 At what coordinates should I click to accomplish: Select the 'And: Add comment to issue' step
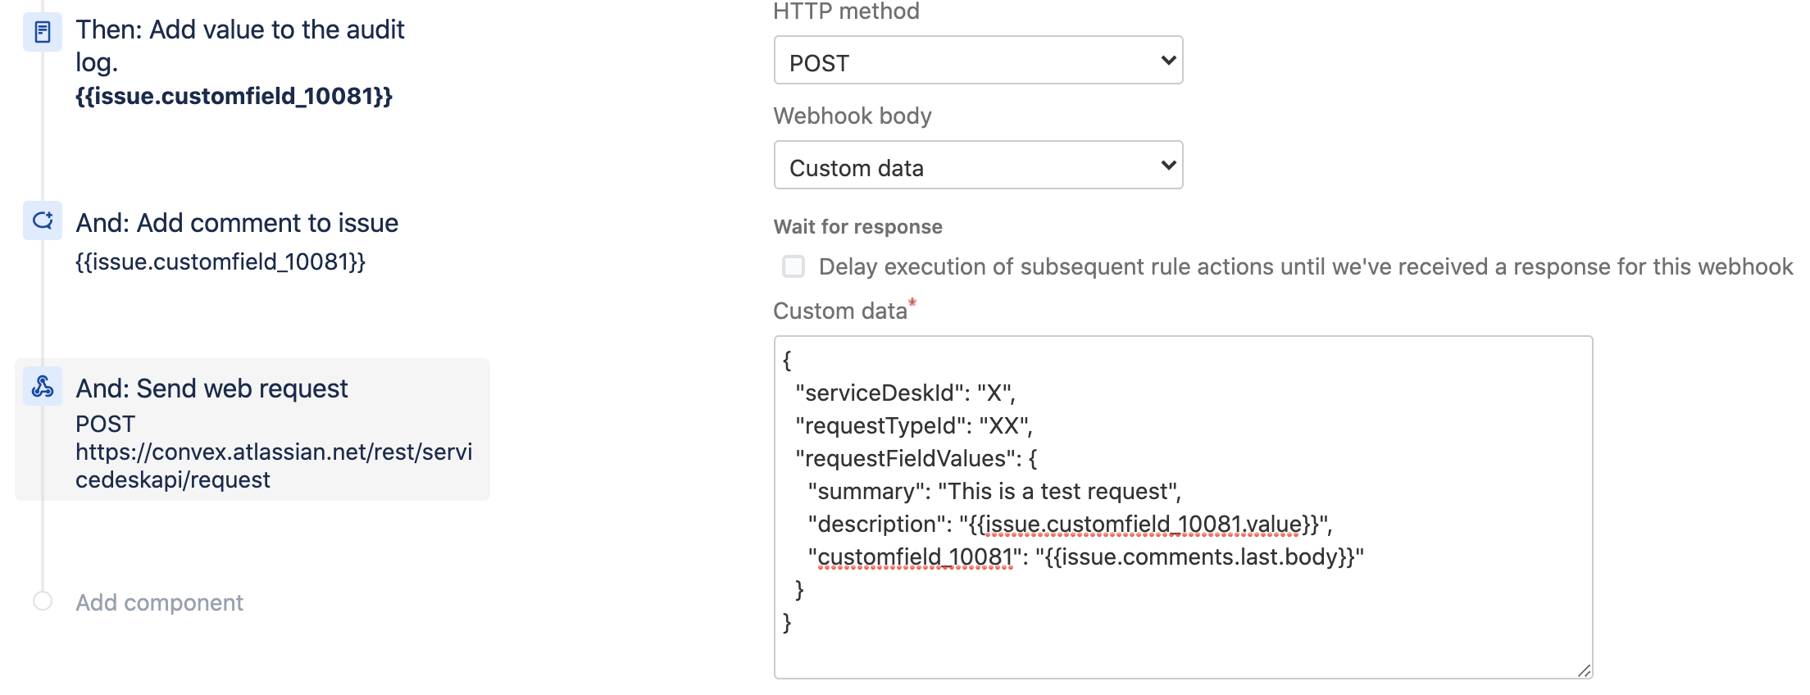237,223
